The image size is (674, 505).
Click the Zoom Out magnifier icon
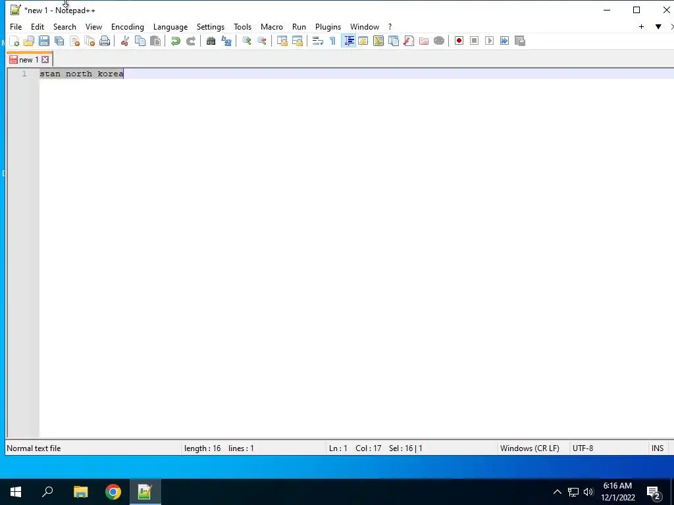pos(261,41)
